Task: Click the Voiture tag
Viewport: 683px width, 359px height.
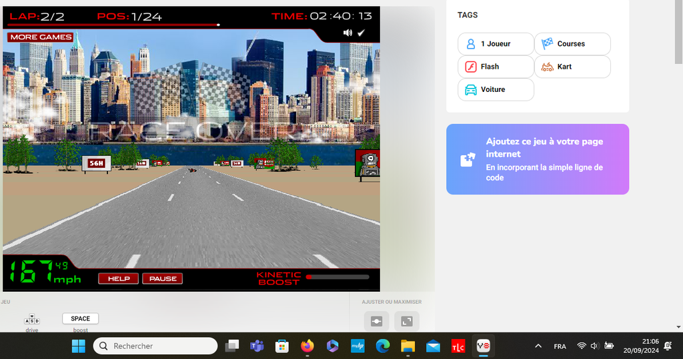Action: (x=496, y=89)
